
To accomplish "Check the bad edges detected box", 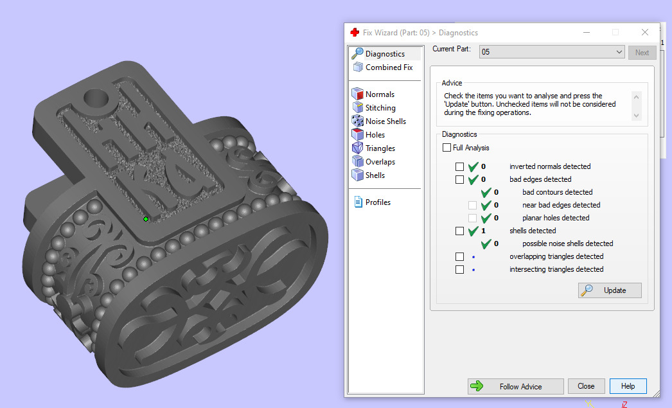I will pyautogui.click(x=459, y=179).
